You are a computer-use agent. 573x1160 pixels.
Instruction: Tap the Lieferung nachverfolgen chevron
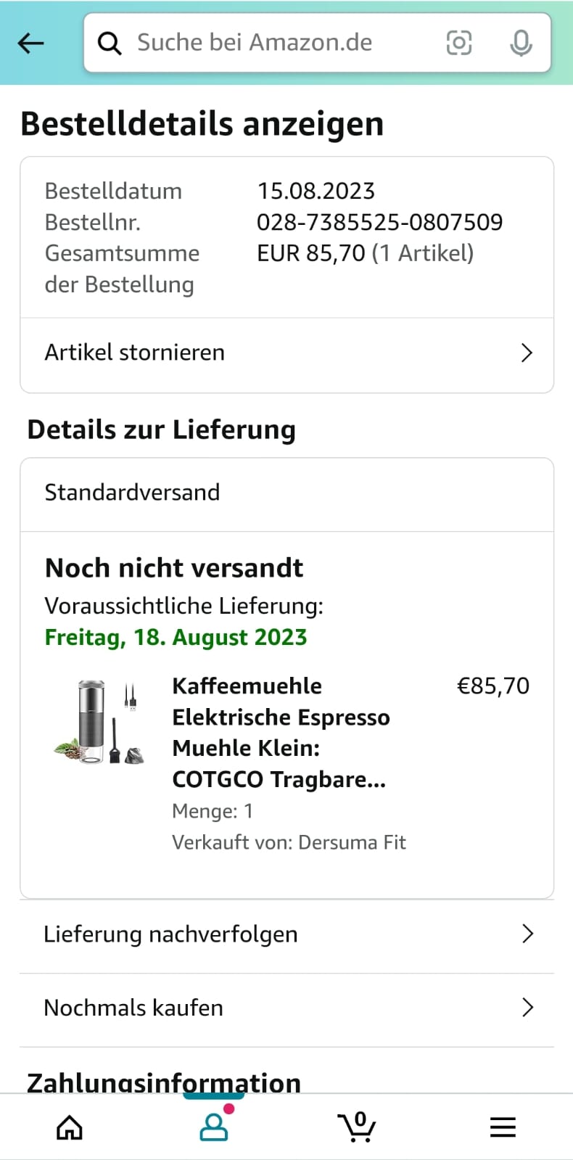pyautogui.click(x=527, y=934)
